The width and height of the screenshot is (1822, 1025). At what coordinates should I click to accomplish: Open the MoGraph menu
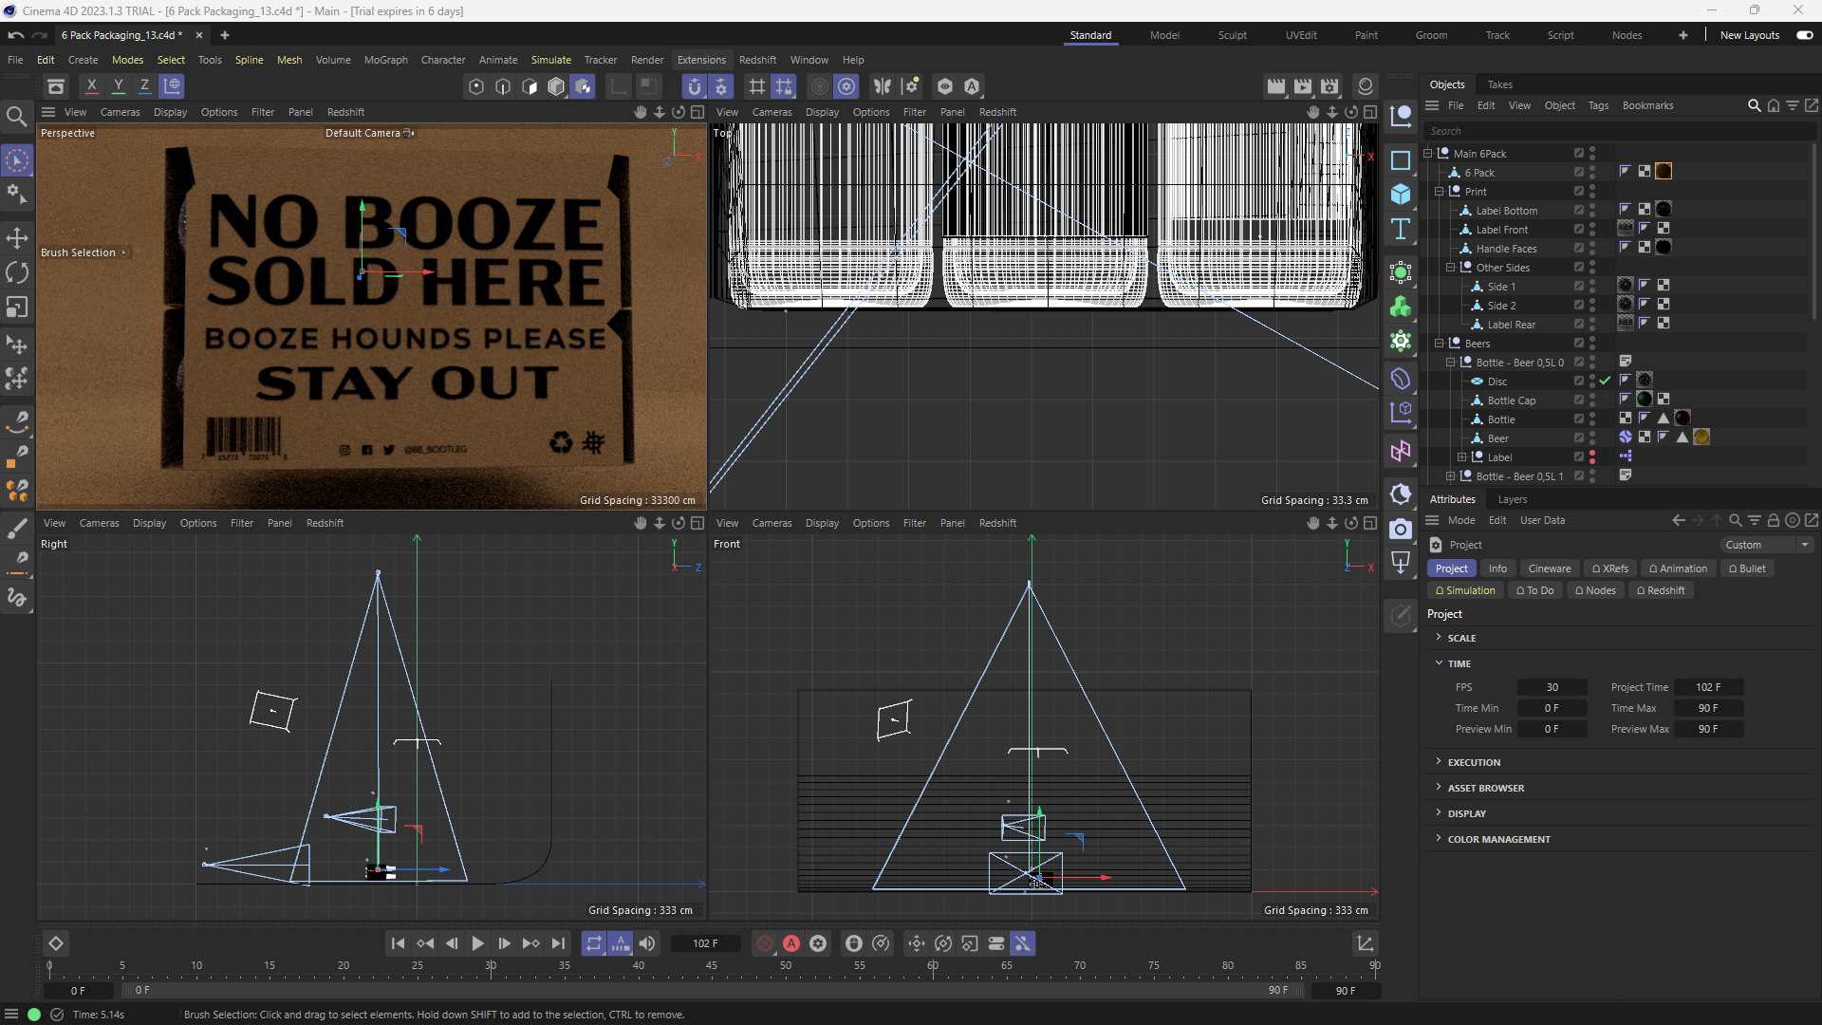(x=385, y=60)
